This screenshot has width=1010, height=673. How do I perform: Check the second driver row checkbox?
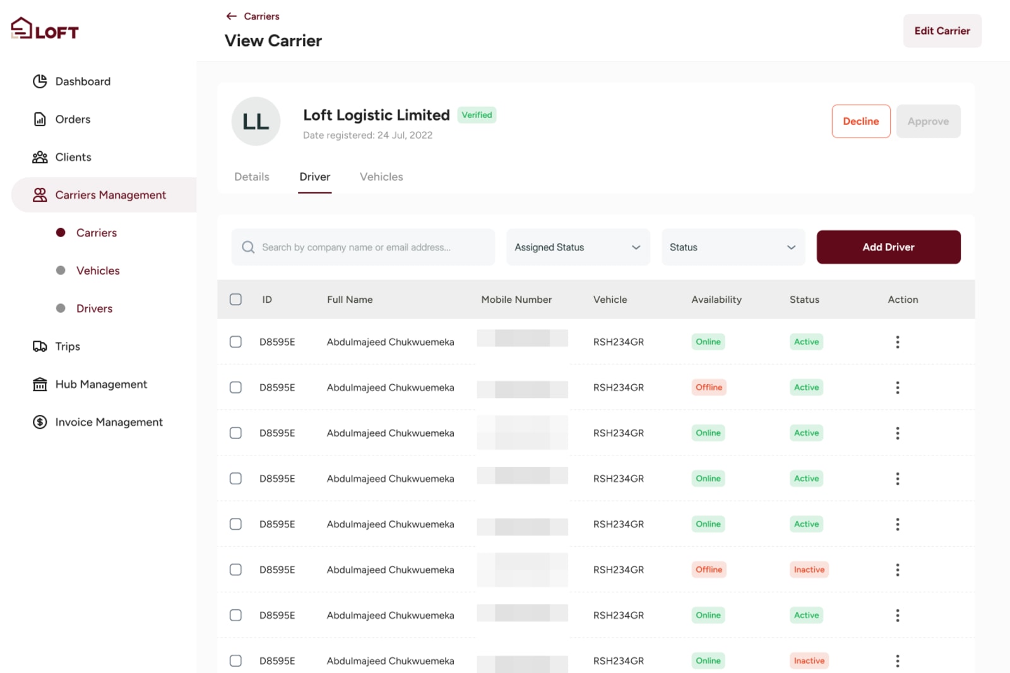pos(235,387)
